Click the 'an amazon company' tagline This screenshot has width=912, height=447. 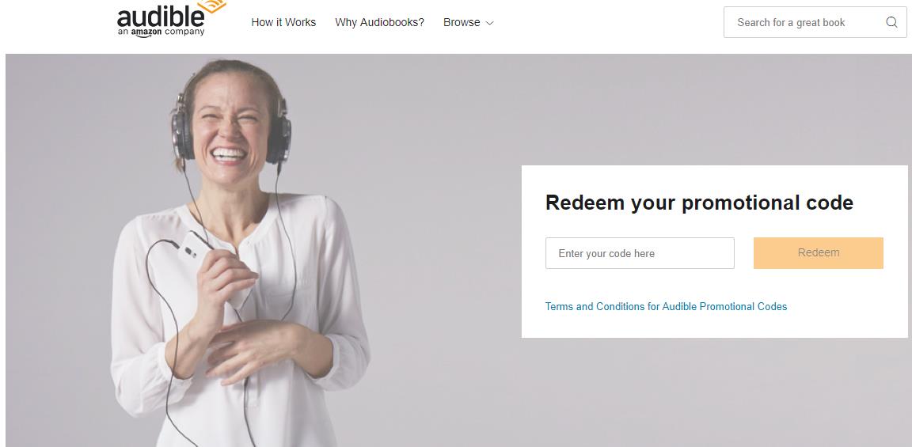(161, 32)
